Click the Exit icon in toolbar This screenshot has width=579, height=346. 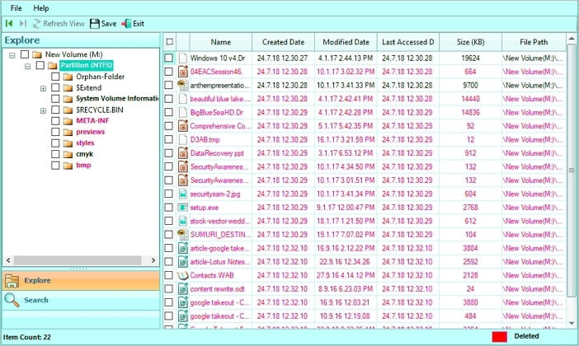pos(126,23)
